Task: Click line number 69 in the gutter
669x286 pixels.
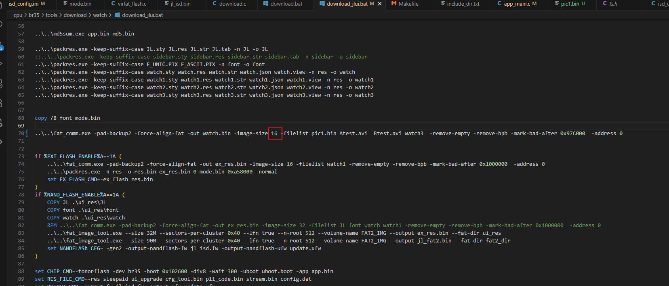Action: coord(21,125)
